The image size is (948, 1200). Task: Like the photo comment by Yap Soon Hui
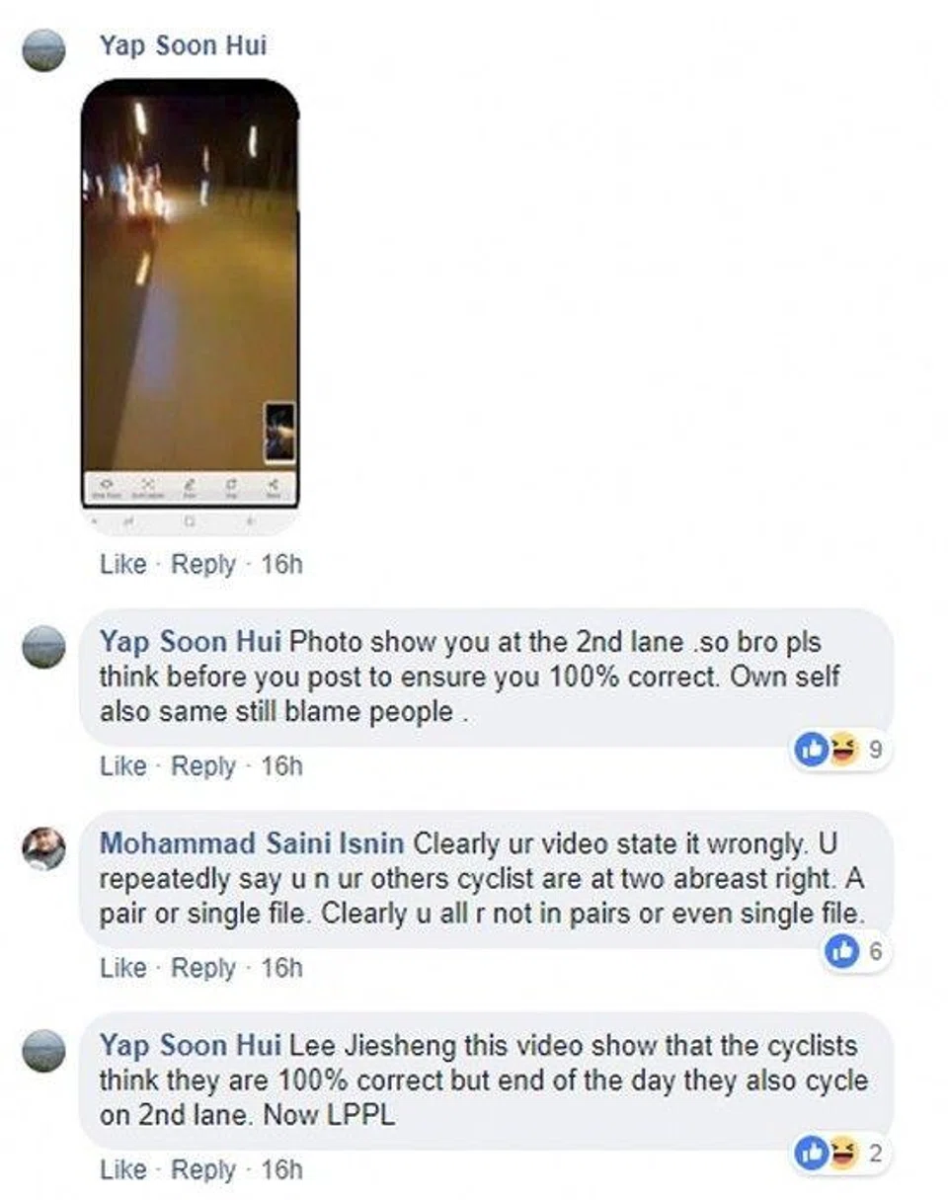123,565
